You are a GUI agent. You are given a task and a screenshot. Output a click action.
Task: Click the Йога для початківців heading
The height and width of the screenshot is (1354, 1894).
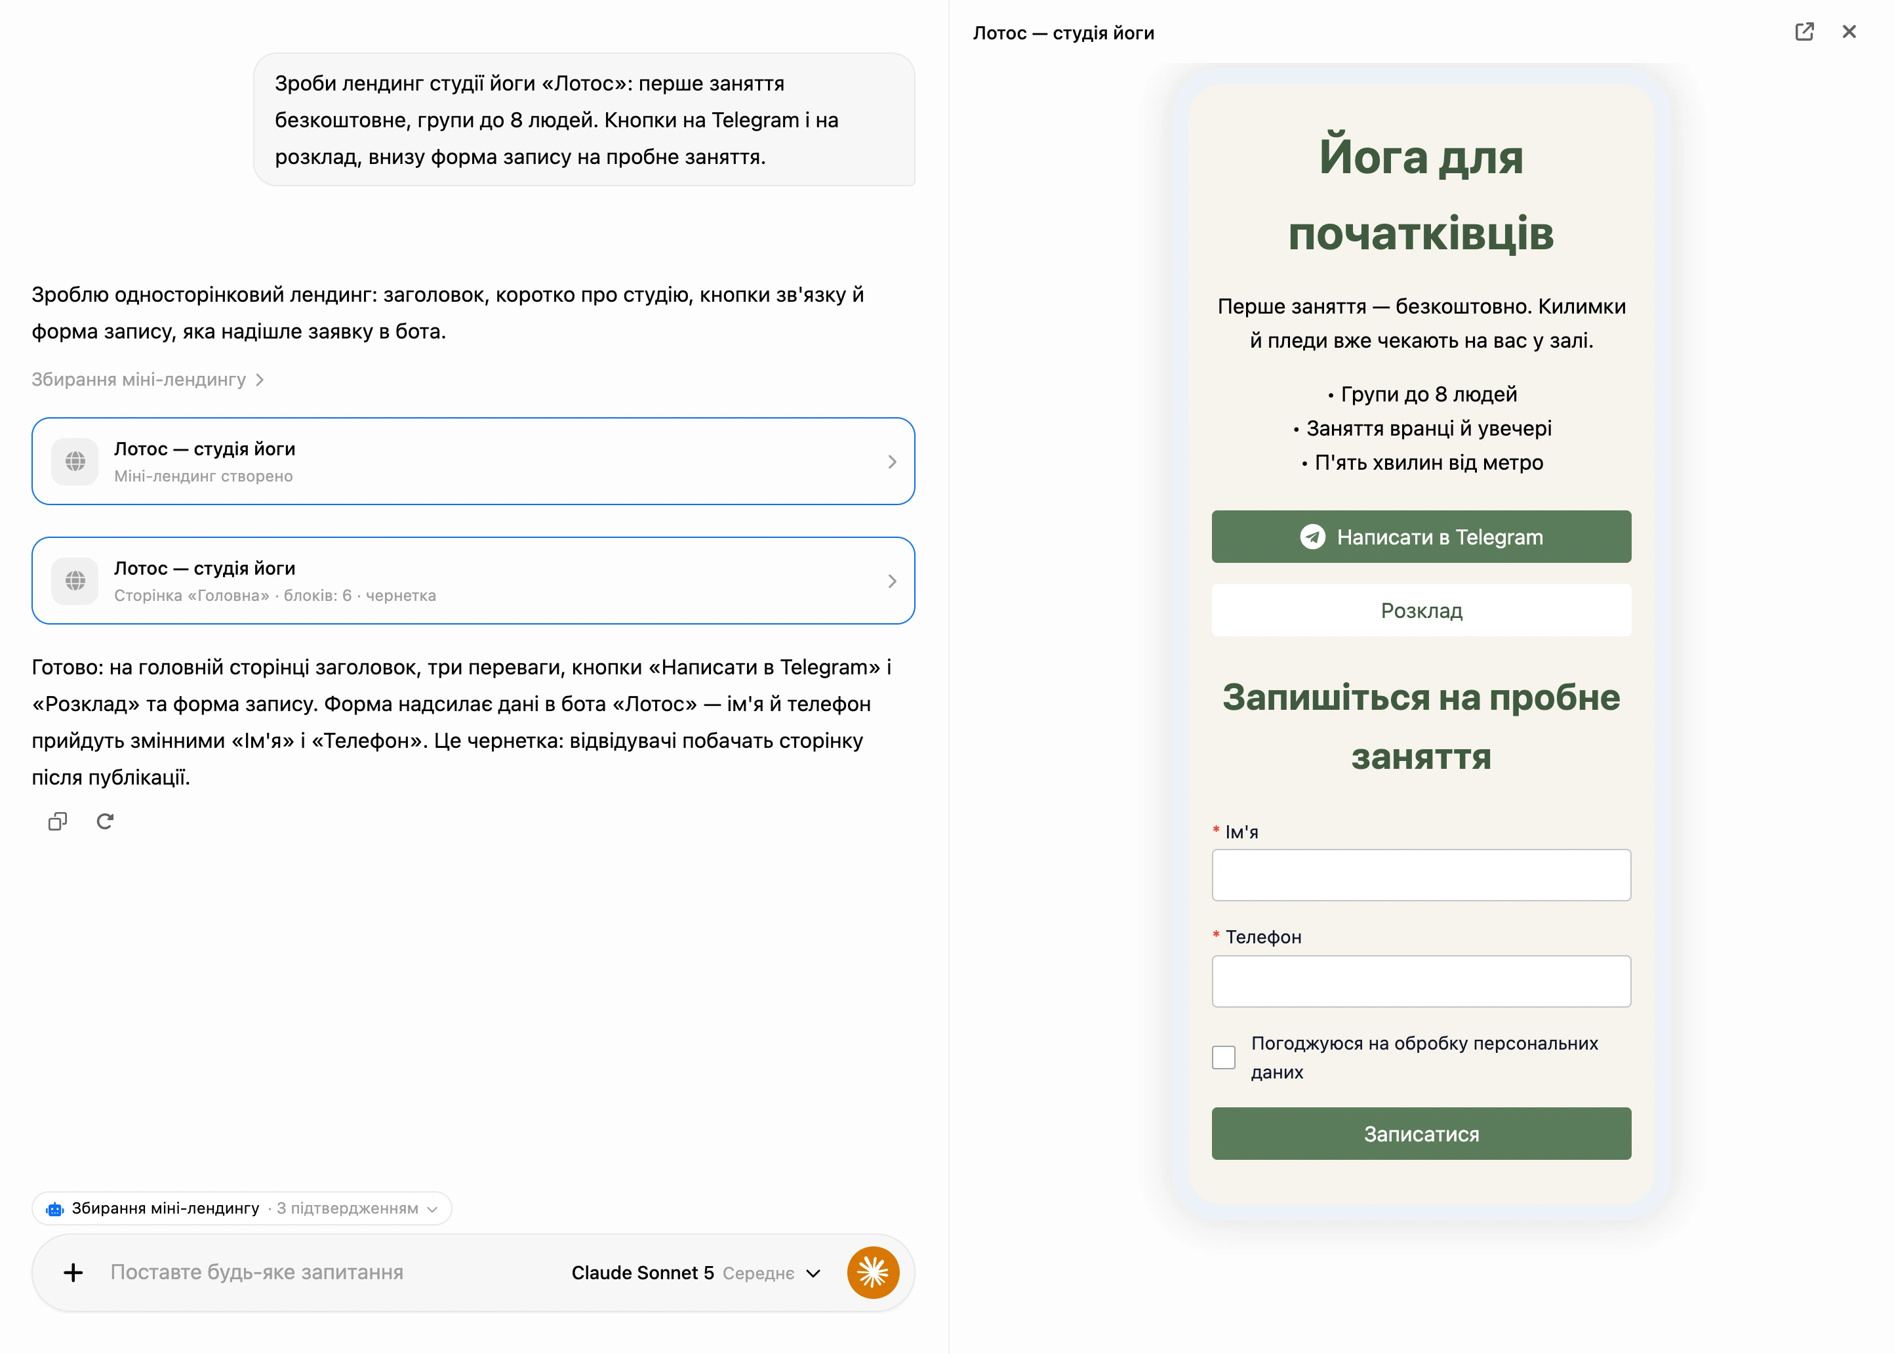1420,194
